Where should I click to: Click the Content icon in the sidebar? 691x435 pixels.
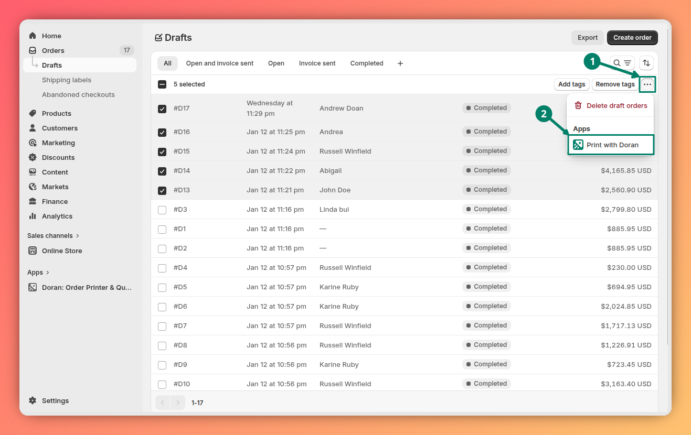[33, 172]
